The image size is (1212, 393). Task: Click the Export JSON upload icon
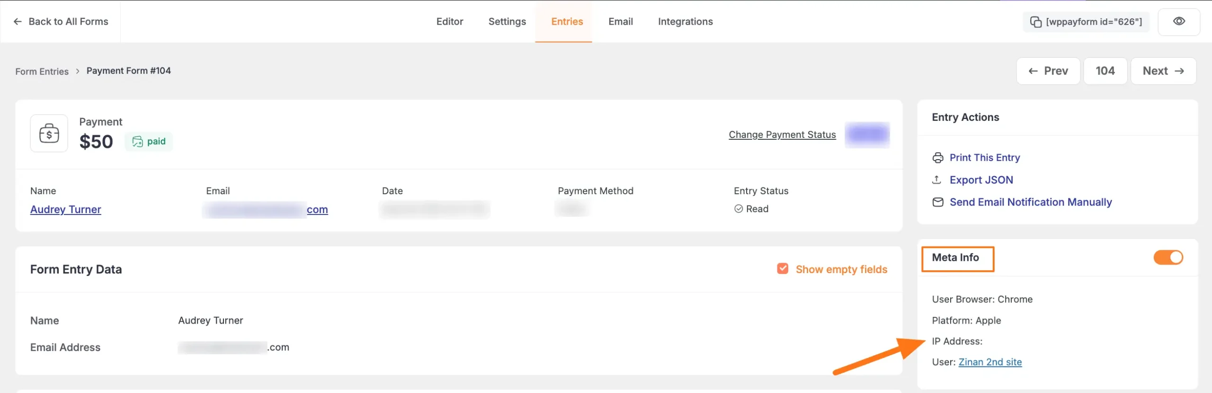(936, 180)
